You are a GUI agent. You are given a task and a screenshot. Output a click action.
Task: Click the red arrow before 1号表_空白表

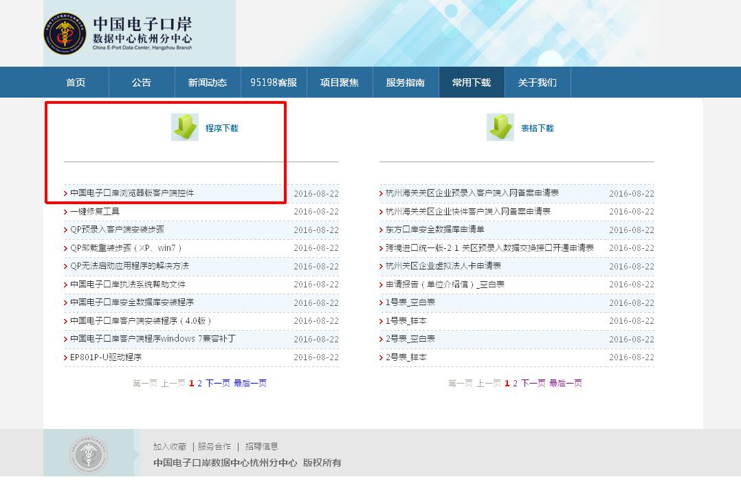point(381,303)
